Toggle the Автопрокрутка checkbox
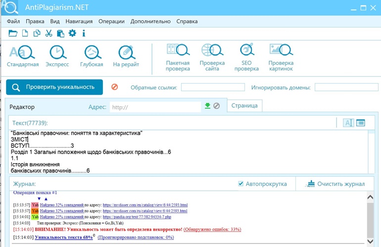 coord(240,184)
